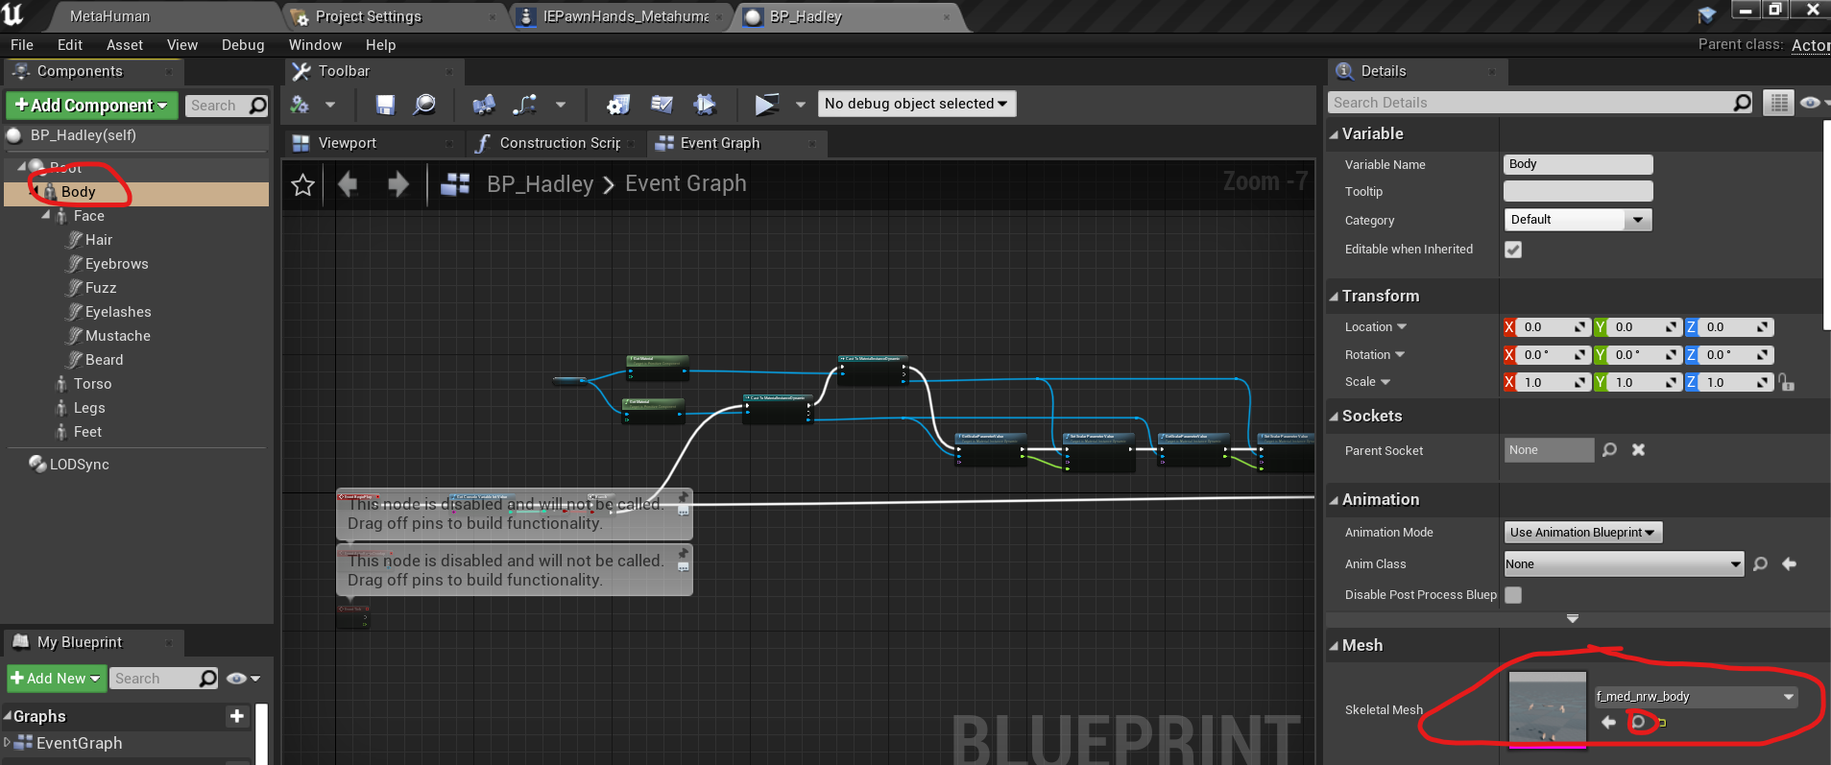Collapse the Face component tree node
Screen dimensions: 1831x765
[46, 215]
